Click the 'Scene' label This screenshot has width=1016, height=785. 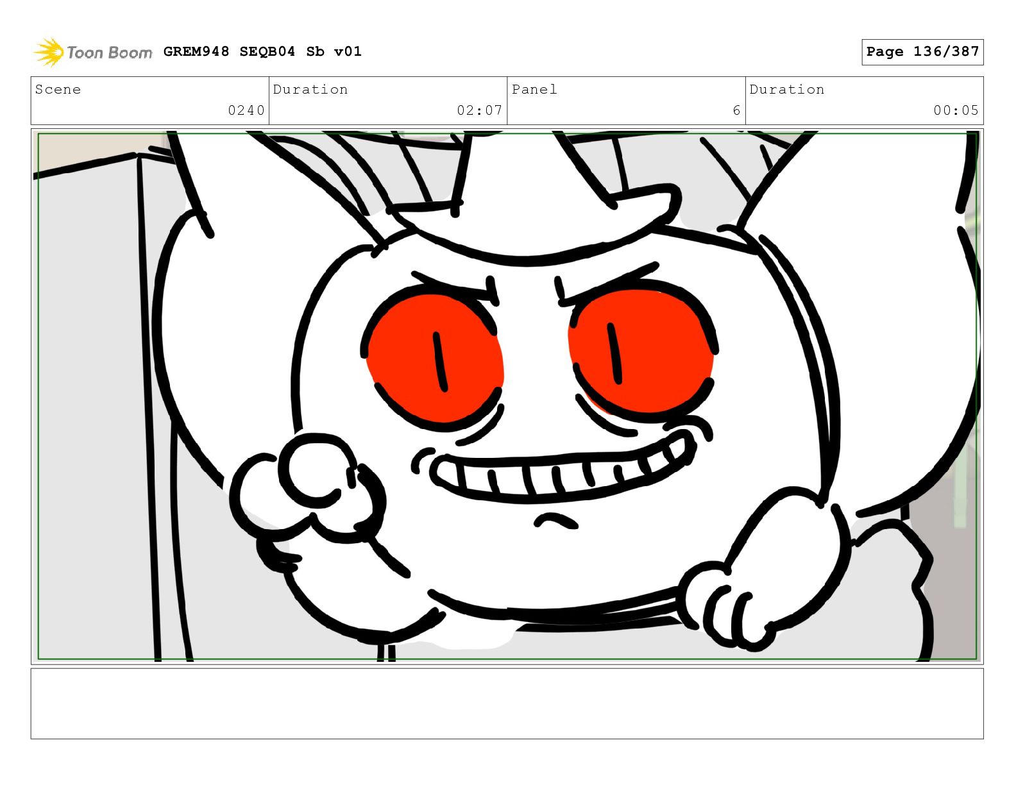pyautogui.click(x=58, y=89)
